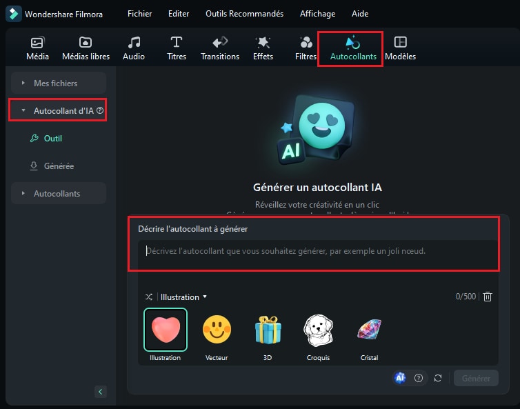The width and height of the screenshot is (520, 409).
Task: Open the Illustration style dropdown
Action: (x=183, y=297)
